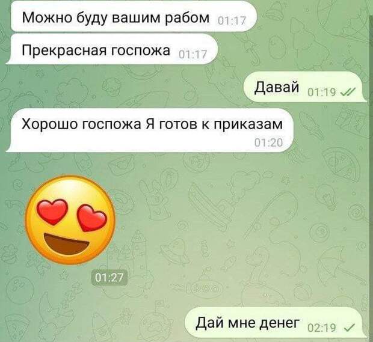Click the outgoing message Давай

305,87
